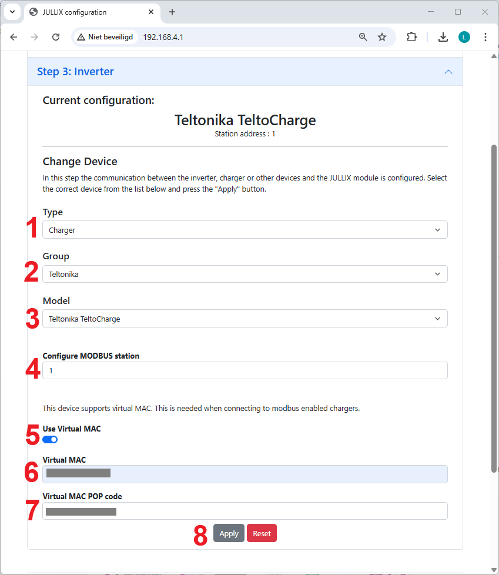Image resolution: width=499 pixels, height=575 pixels.
Task: Click the browser back arrow
Action: pos(14,37)
